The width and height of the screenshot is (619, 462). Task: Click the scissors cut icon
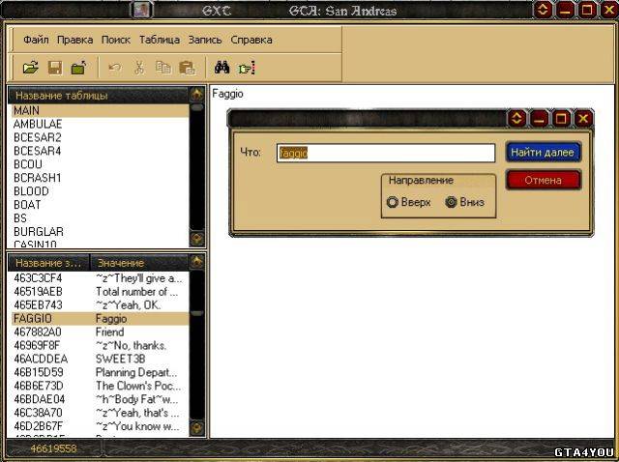point(139,68)
